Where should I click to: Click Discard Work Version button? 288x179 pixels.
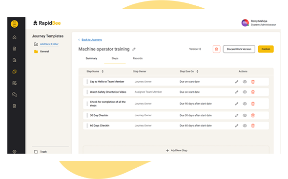coord(239,49)
